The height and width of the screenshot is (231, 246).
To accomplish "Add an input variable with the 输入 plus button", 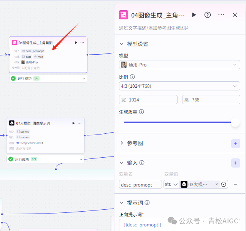I will tap(235, 163).
